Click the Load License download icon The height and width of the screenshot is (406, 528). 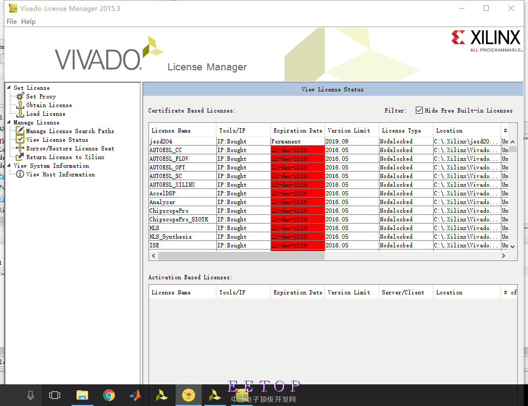pyautogui.click(x=20, y=114)
